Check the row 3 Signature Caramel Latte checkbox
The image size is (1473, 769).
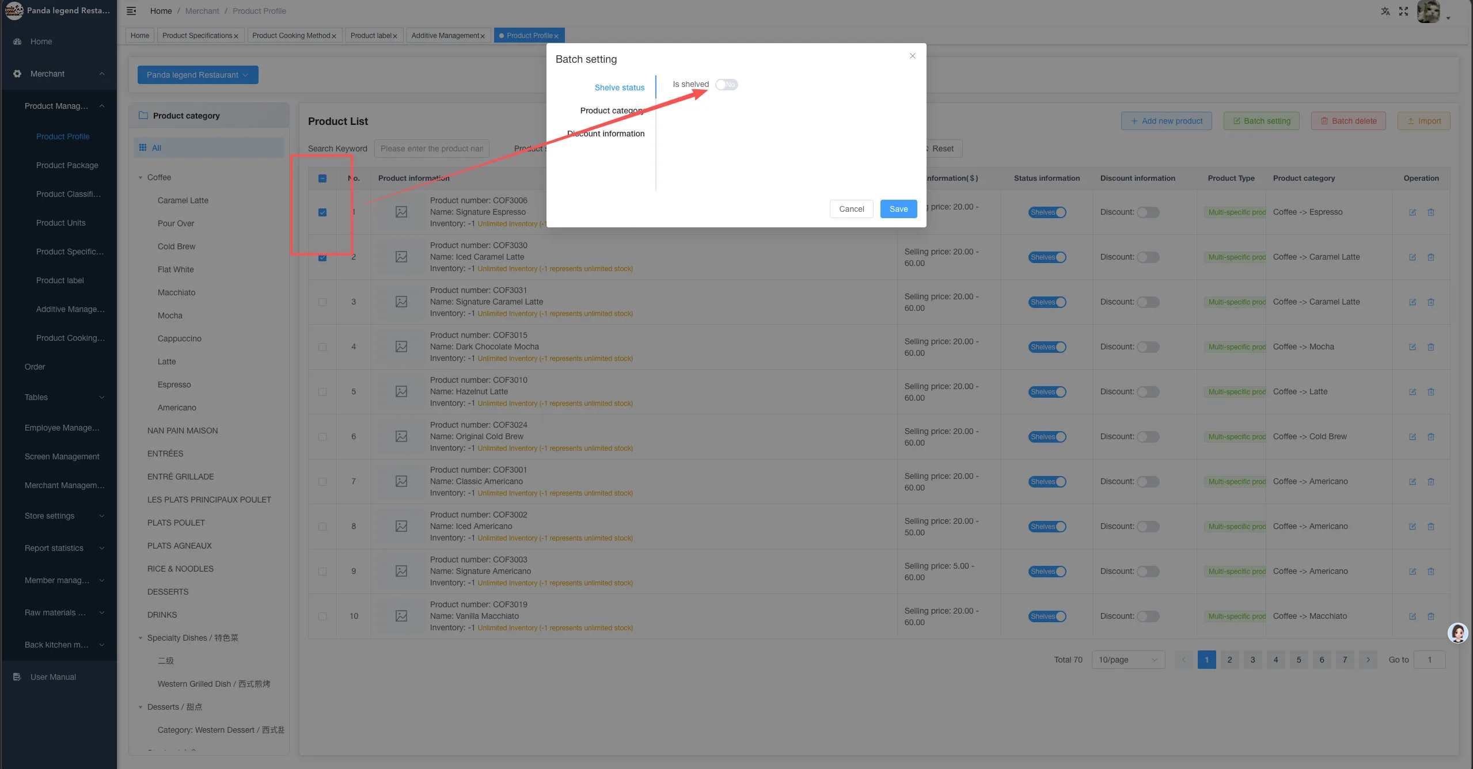coord(322,302)
